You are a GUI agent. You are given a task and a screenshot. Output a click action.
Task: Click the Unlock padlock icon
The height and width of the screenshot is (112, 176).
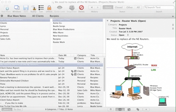[49, 8]
